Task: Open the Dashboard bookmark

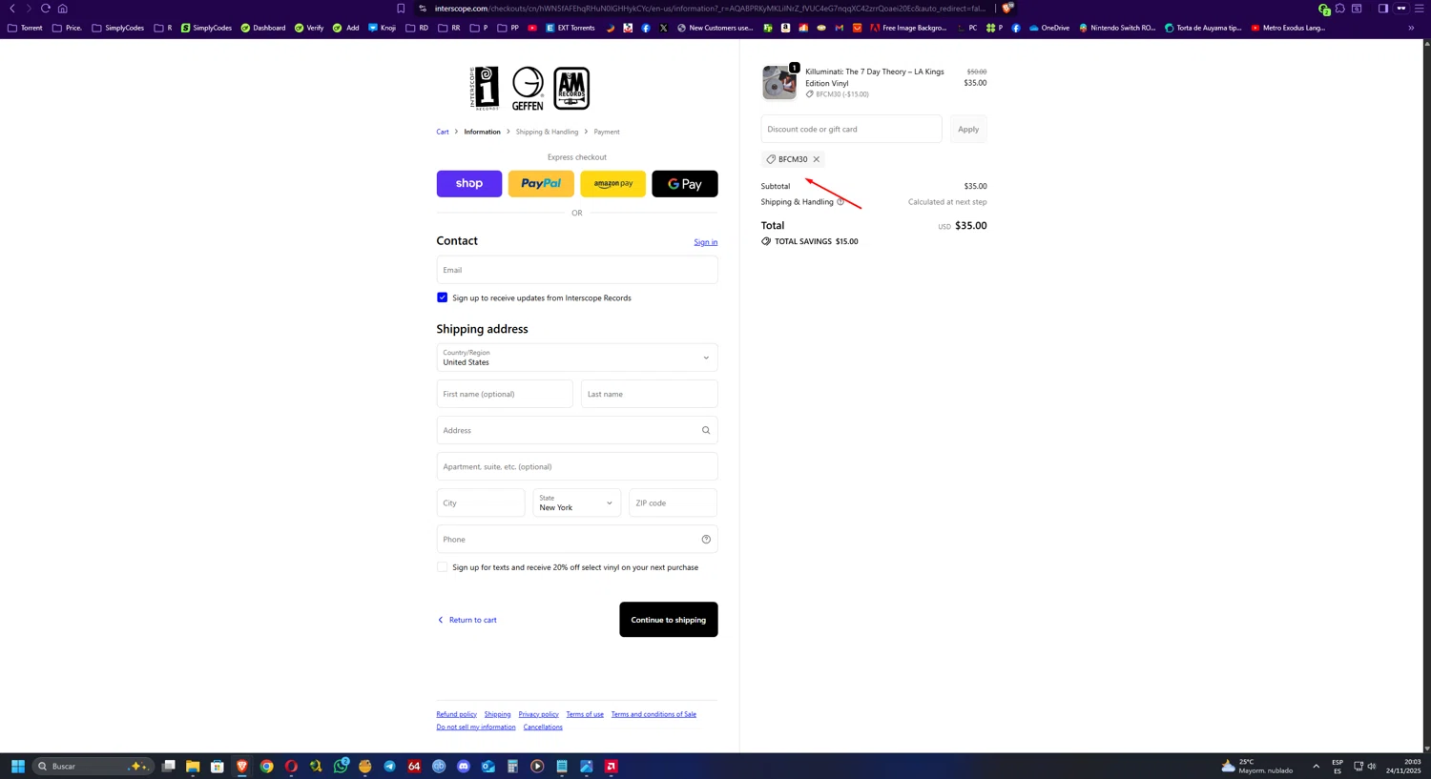Action: [263, 28]
